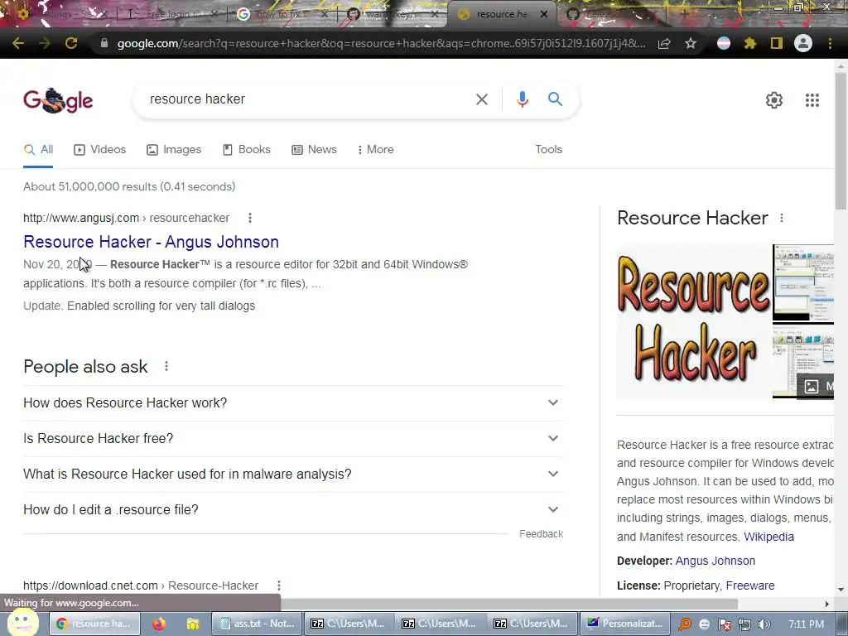Image resolution: width=848 pixels, height=636 pixels.
Task: Switch to the Videos tab
Action: click(x=100, y=149)
